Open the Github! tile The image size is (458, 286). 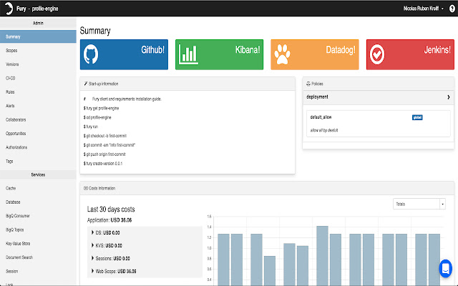click(124, 54)
